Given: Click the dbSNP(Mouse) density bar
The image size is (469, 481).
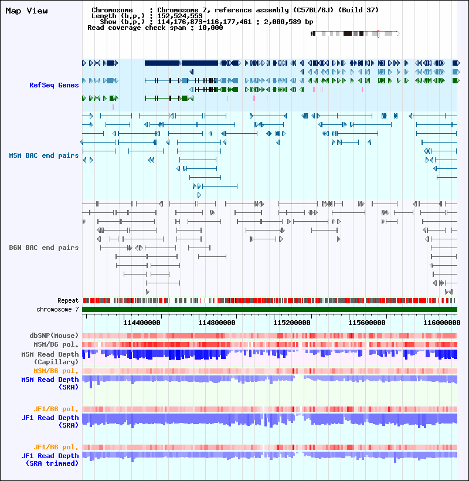Looking at the screenshot, I should (270, 336).
